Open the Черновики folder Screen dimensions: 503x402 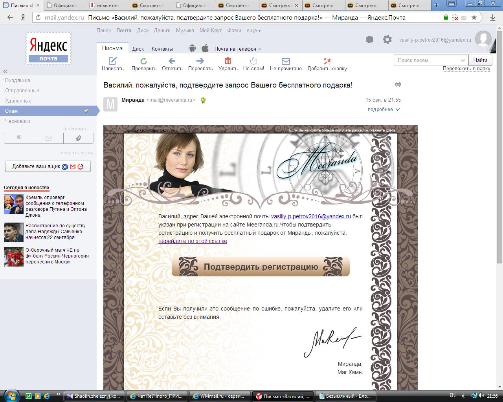(18, 121)
